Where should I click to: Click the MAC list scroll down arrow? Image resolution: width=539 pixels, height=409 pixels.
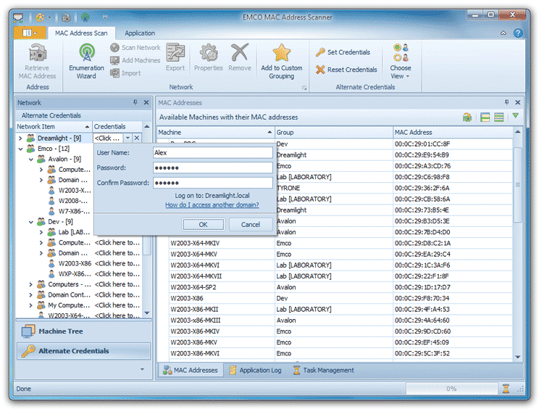(518, 357)
